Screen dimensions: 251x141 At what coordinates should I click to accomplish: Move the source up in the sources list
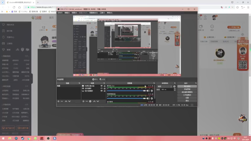(x=94, y=101)
